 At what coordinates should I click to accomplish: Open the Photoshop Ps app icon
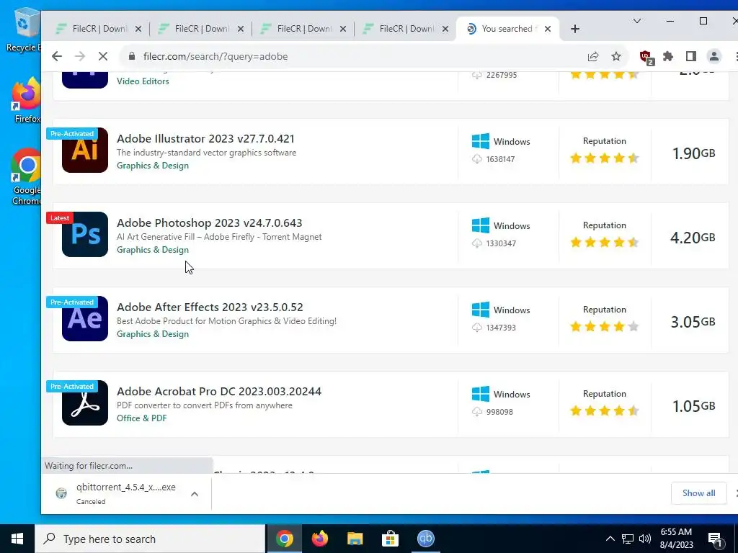click(85, 234)
